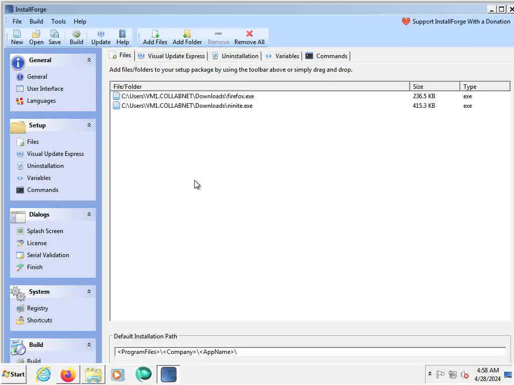The width and height of the screenshot is (514, 385).
Task: Click the green globe app in taskbar
Action: pyautogui.click(x=143, y=374)
